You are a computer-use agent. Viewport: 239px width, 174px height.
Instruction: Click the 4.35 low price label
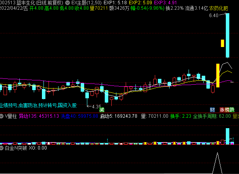click(97, 106)
